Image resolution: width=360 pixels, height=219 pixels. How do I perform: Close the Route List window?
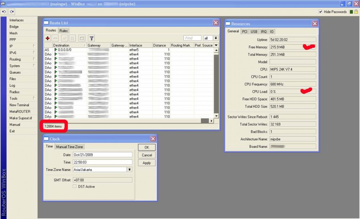(x=216, y=23)
